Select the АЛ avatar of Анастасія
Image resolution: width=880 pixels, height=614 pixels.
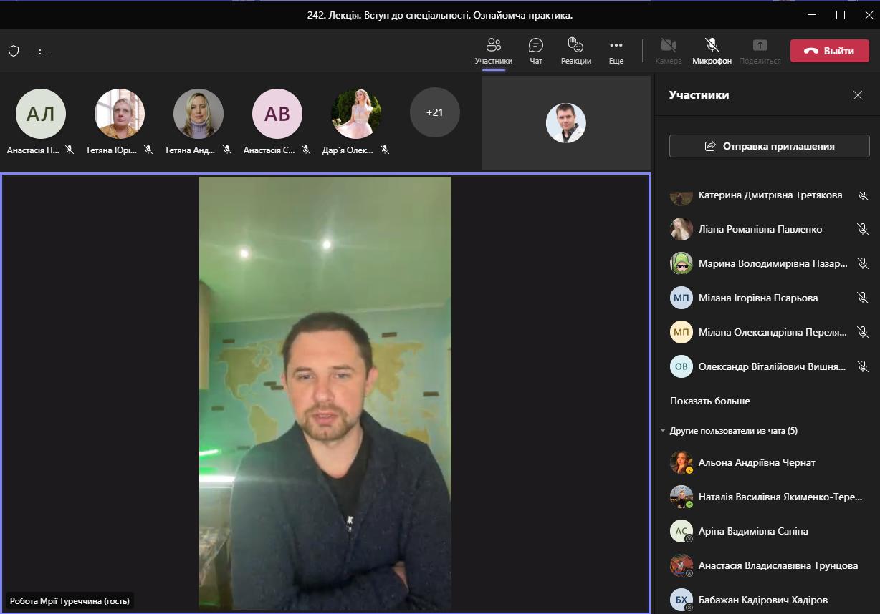pos(40,113)
